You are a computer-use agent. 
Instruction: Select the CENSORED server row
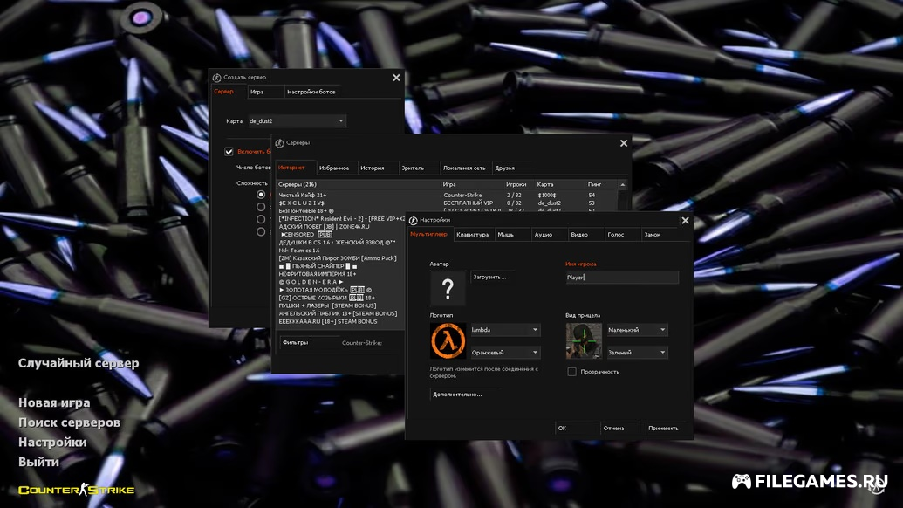[341, 235]
